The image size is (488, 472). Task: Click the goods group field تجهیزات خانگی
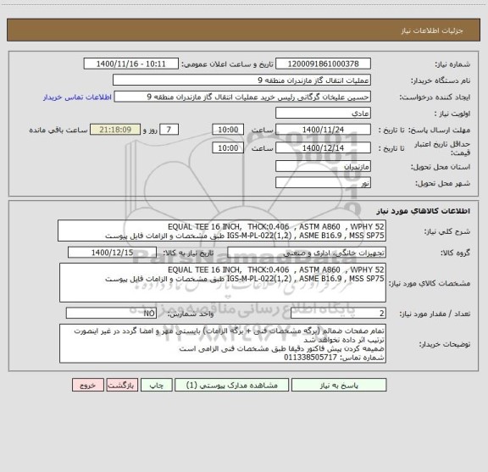tap(307, 253)
